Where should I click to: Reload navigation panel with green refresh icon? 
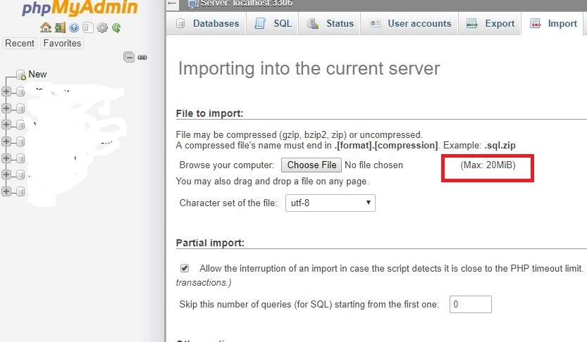(116, 27)
